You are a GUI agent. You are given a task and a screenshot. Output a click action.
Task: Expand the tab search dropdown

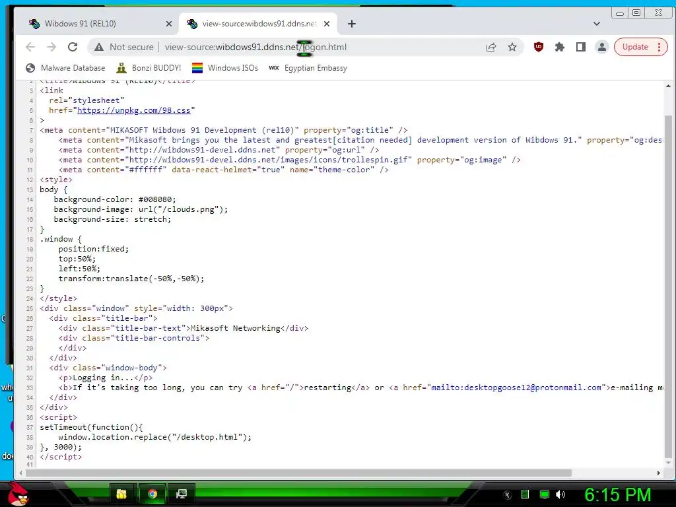[x=597, y=24]
